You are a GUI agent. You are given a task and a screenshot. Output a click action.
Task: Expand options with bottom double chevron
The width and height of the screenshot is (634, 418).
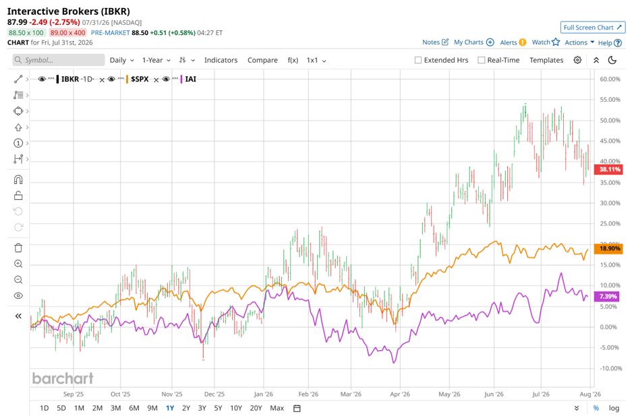[577, 408]
